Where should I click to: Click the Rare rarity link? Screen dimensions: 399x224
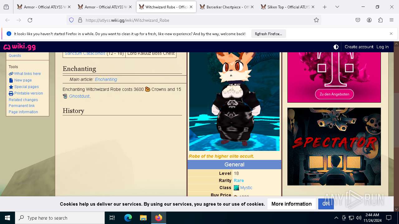(x=239, y=181)
